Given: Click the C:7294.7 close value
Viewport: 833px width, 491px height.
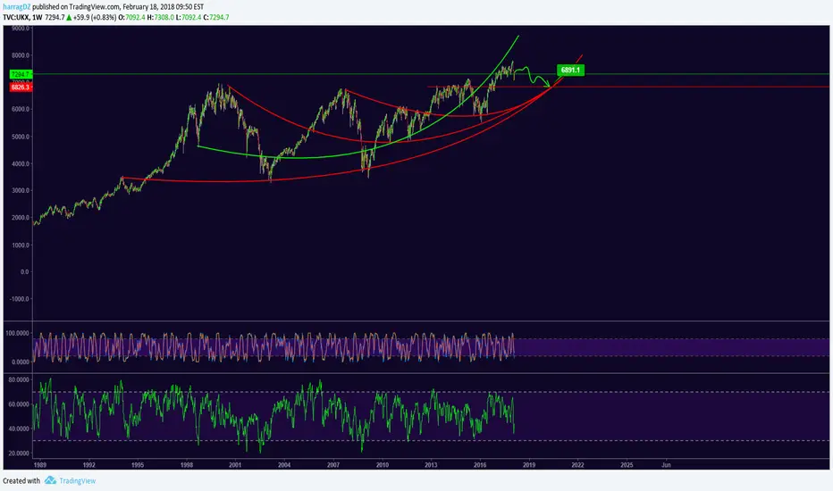Looking at the screenshot, I should click(216, 18).
